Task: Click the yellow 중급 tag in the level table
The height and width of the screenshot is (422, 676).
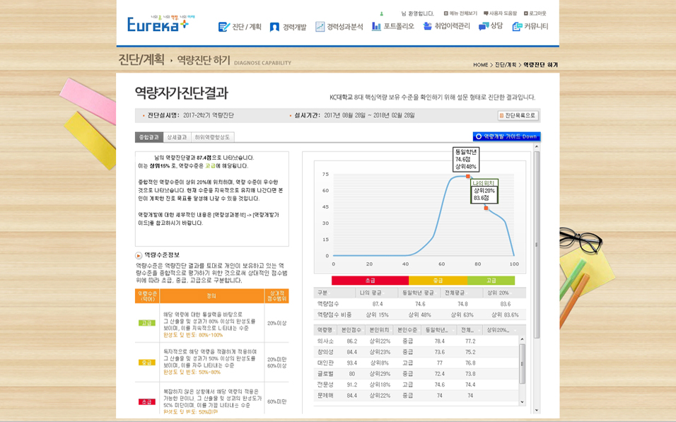Action: coord(146,363)
